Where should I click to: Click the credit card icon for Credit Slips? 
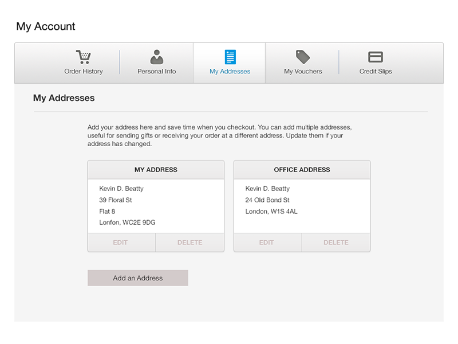point(375,56)
